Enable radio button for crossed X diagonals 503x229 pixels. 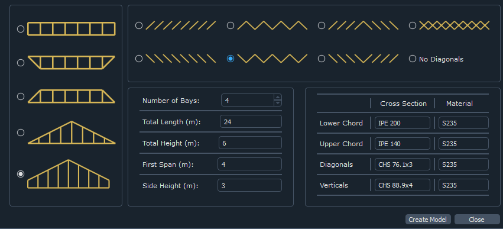(x=413, y=25)
